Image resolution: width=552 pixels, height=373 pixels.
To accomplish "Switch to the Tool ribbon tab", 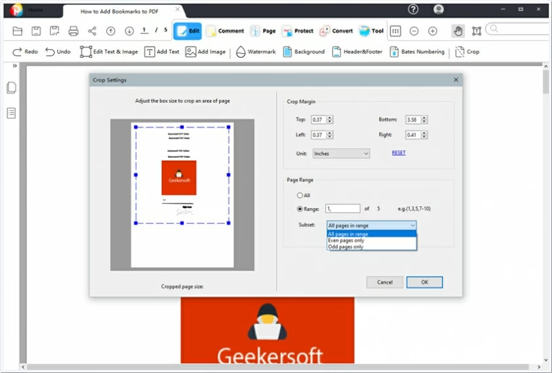I will point(371,31).
